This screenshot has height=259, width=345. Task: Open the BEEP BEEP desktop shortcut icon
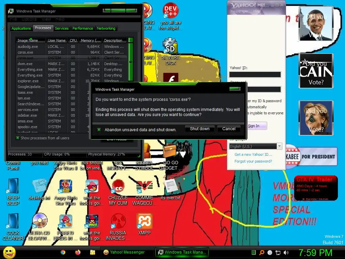pyautogui.click(x=13, y=186)
